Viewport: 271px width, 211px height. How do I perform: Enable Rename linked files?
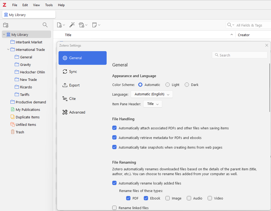(114, 208)
